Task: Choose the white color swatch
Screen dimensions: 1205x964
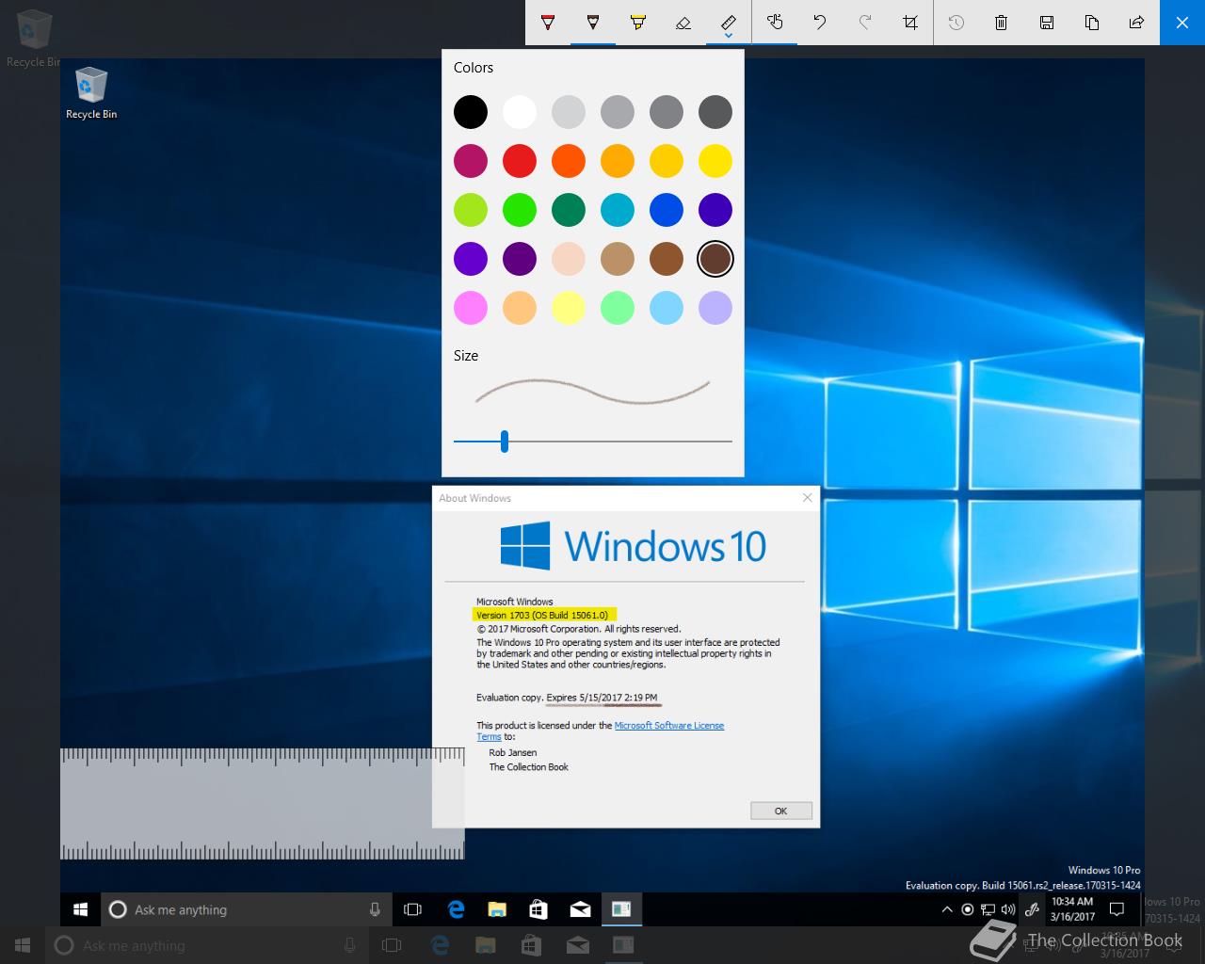Action: [520, 112]
